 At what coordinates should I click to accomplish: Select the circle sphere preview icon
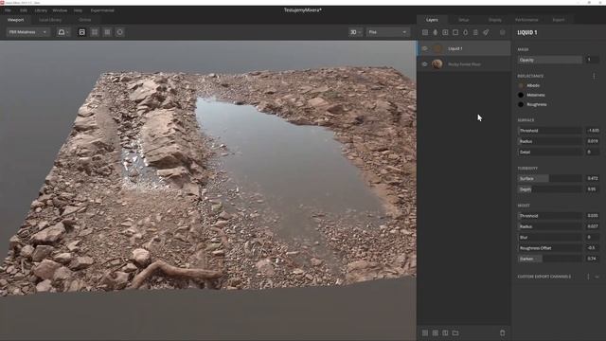120,32
